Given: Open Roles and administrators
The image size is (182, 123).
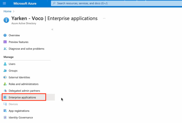Looking at the screenshot, I should coord(24,84).
